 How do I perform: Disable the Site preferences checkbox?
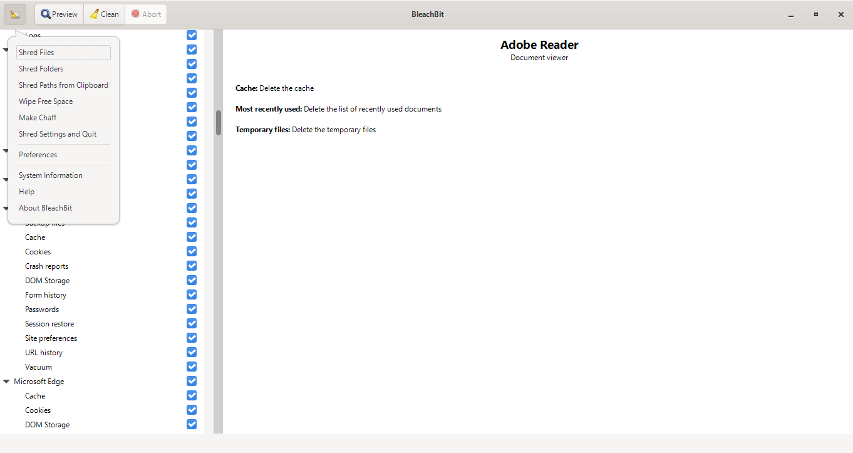192,338
